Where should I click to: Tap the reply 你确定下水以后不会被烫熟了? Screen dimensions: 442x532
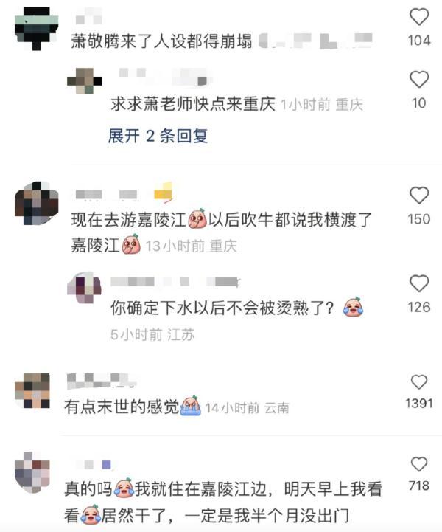[x=222, y=308]
